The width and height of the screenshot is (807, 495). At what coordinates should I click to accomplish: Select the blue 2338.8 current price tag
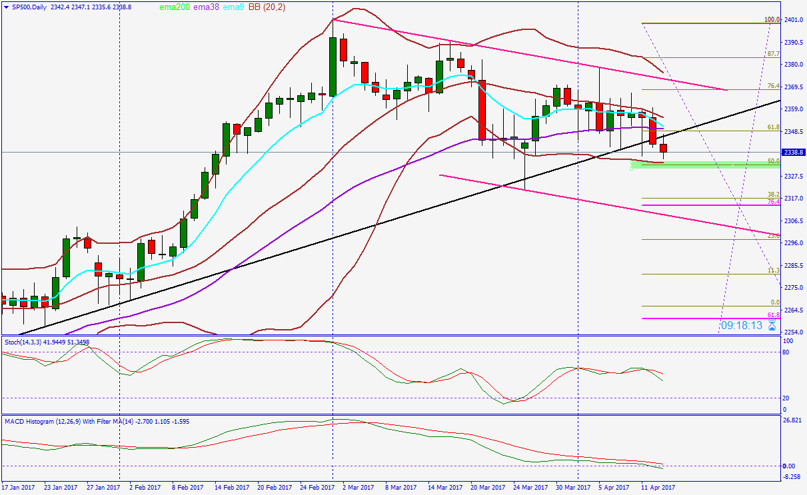[x=792, y=153]
